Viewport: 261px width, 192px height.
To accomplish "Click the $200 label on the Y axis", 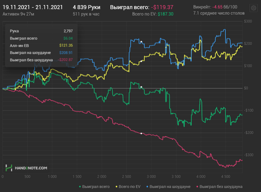I will pos(248,44).
